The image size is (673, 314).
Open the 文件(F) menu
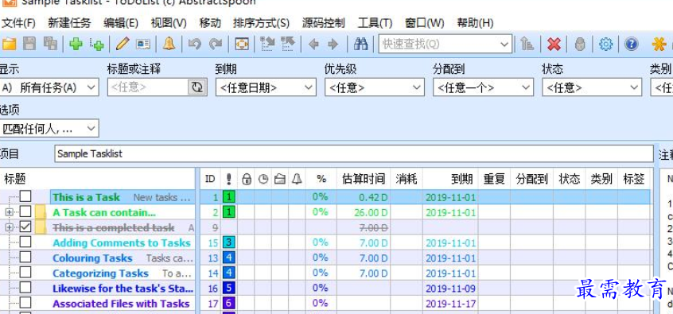(x=19, y=23)
